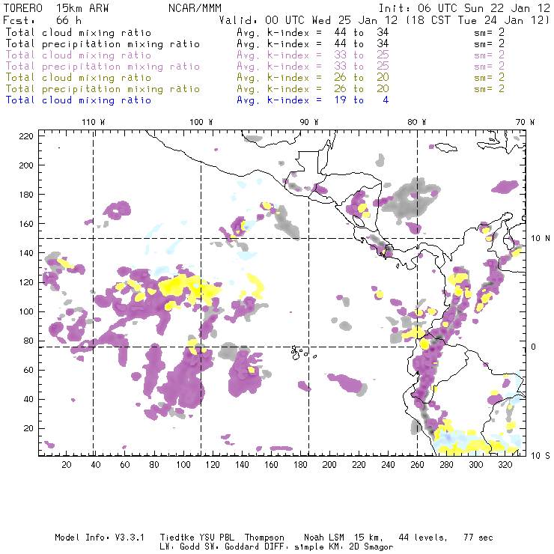Select the 'Valid: 00 UTC Wed 25 Jan 12' text
Screen dimensions: 554x554
click(x=308, y=20)
